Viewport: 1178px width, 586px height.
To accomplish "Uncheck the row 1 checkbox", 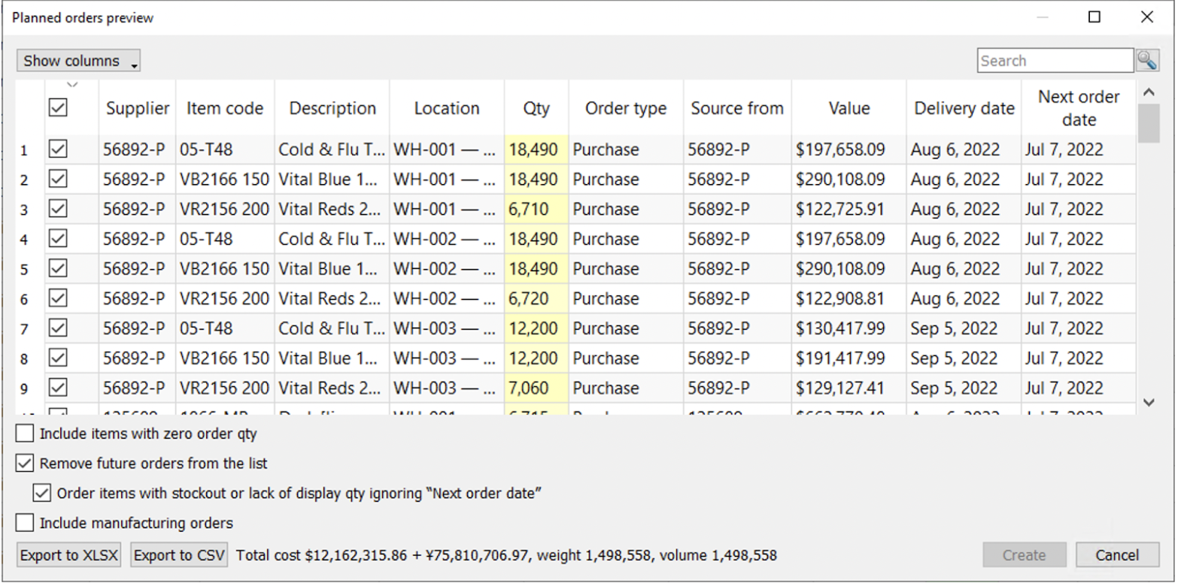I will 58,150.
